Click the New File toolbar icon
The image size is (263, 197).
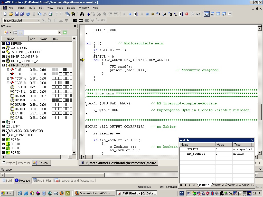(x=5, y=14)
